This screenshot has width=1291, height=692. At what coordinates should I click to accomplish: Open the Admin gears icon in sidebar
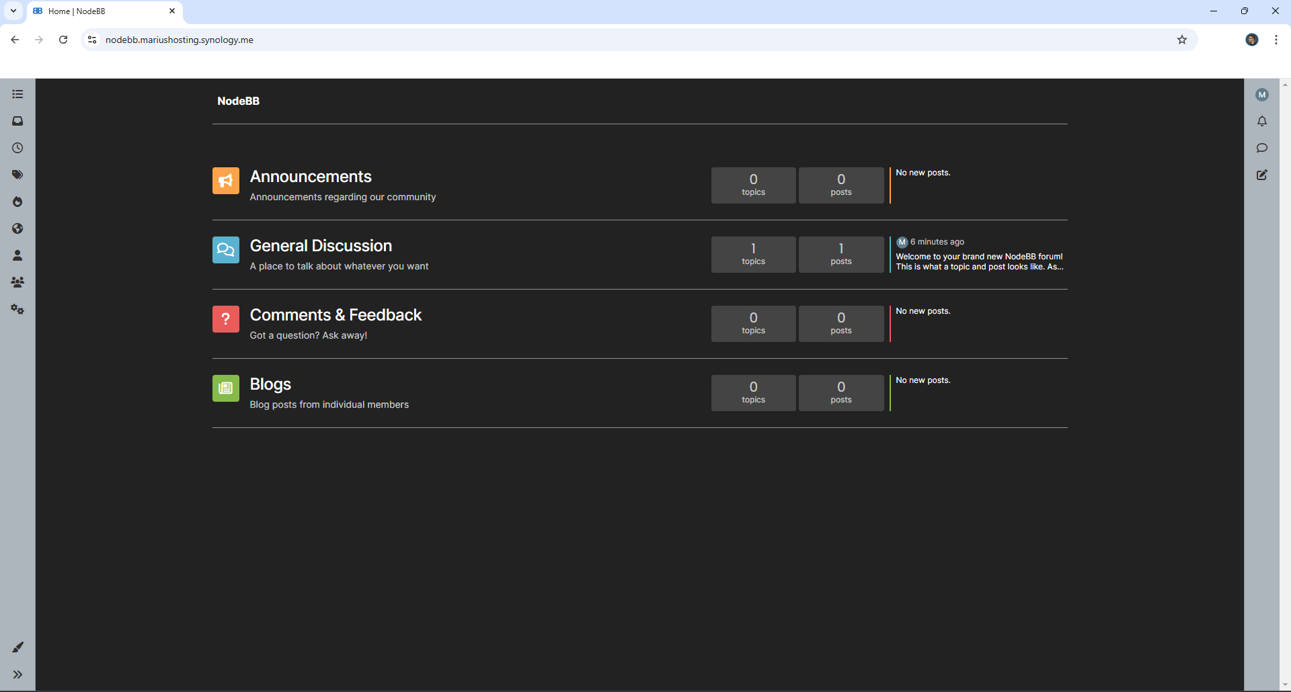click(x=17, y=309)
